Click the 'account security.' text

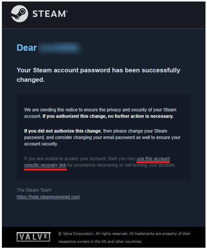[41, 144]
